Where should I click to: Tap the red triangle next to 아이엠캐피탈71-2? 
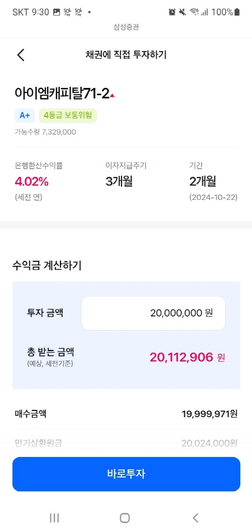(x=112, y=96)
